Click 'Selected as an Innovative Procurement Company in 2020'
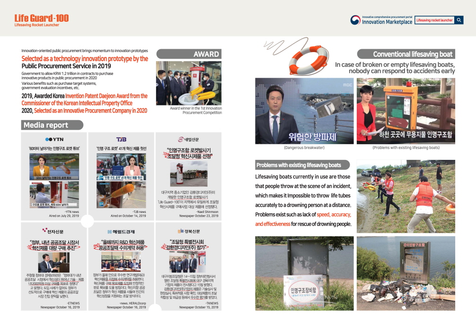Screen dimensions: 476x317 click(90, 111)
